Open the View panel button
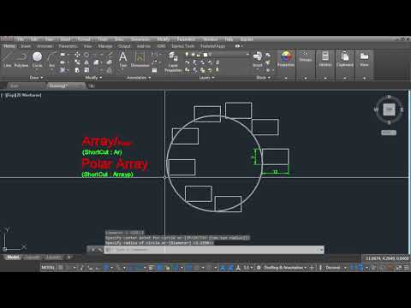 pos(364,66)
